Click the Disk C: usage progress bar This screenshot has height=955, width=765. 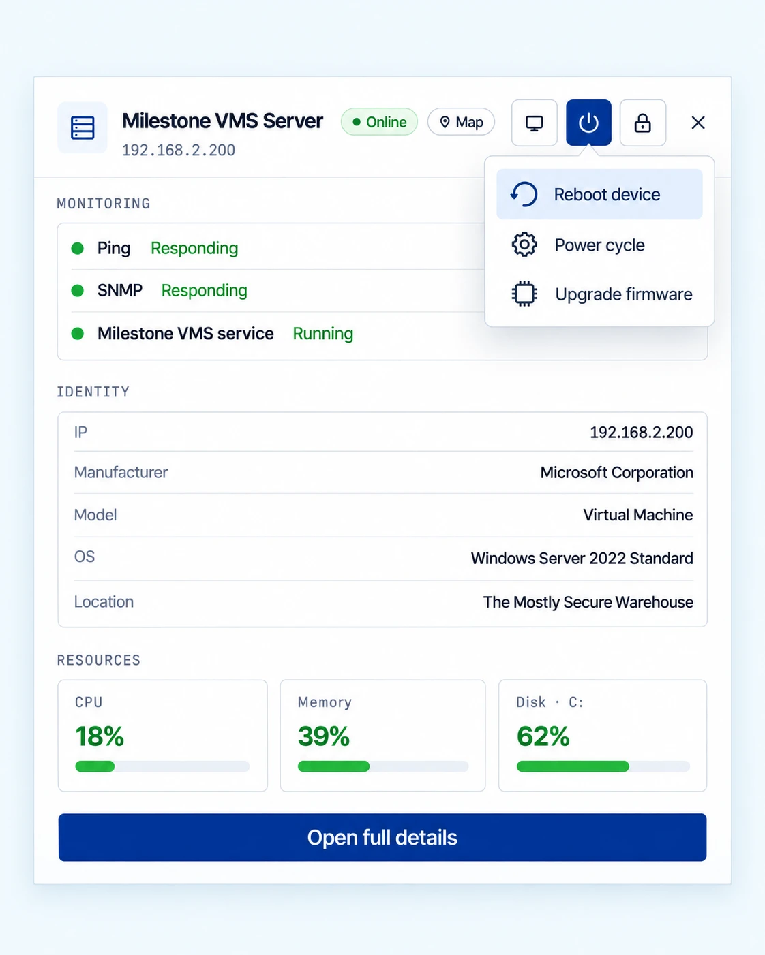[x=603, y=767]
